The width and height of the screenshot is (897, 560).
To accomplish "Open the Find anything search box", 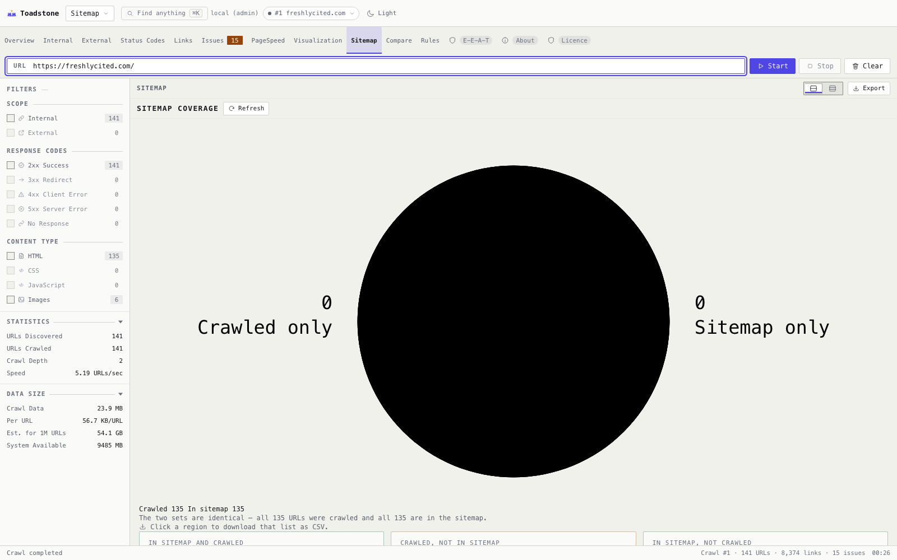I will (164, 13).
